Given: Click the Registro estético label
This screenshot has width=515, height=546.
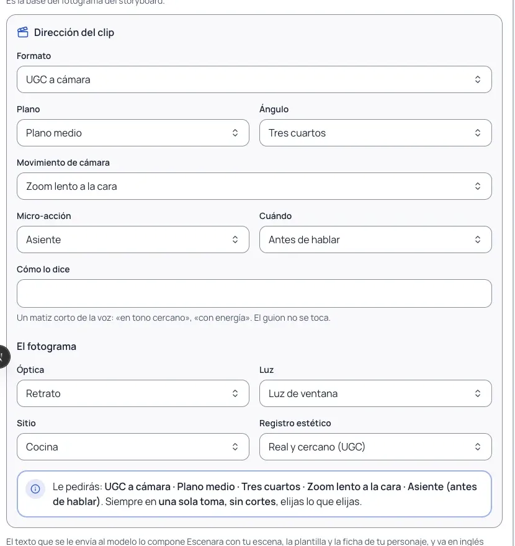Looking at the screenshot, I should [295, 423].
